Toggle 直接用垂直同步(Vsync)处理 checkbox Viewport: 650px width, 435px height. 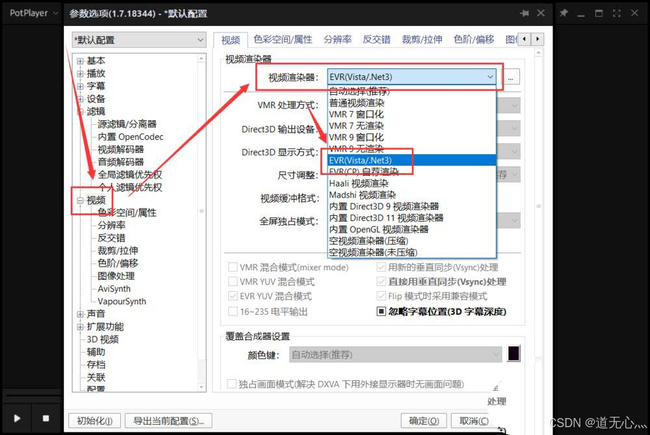coord(382,282)
